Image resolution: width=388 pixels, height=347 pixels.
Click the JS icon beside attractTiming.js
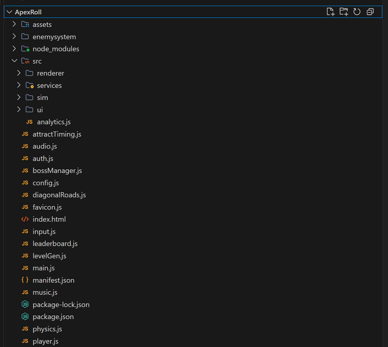tap(25, 134)
